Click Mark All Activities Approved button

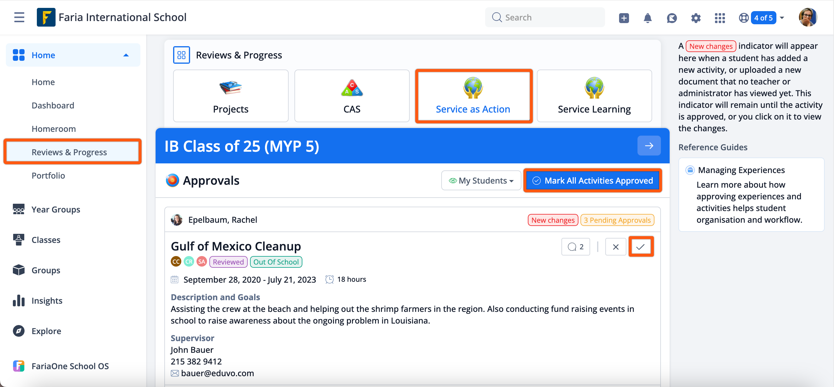pyautogui.click(x=592, y=181)
